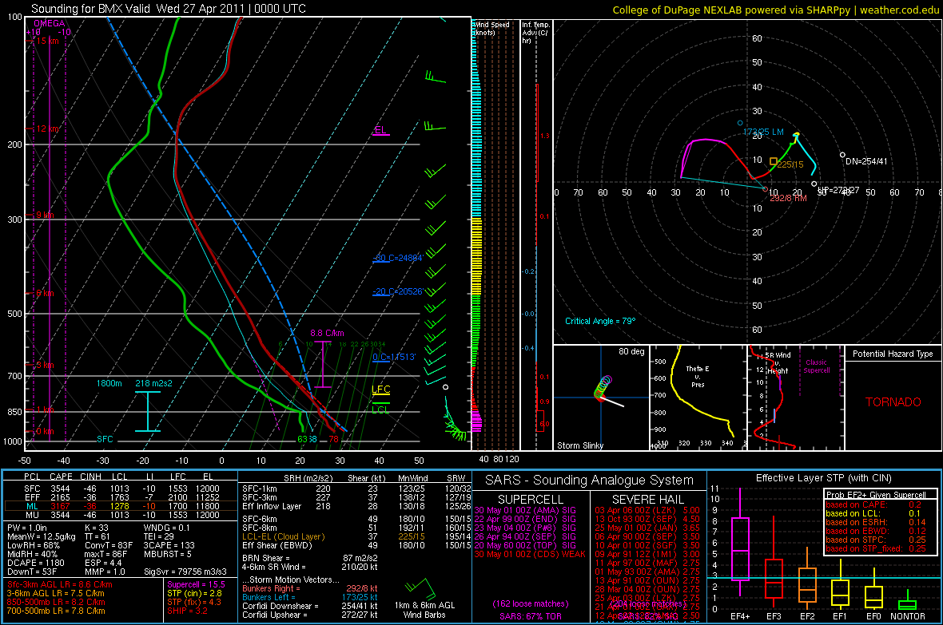
Task: Click the DN=254/41 hodograph label
Action: click(866, 161)
